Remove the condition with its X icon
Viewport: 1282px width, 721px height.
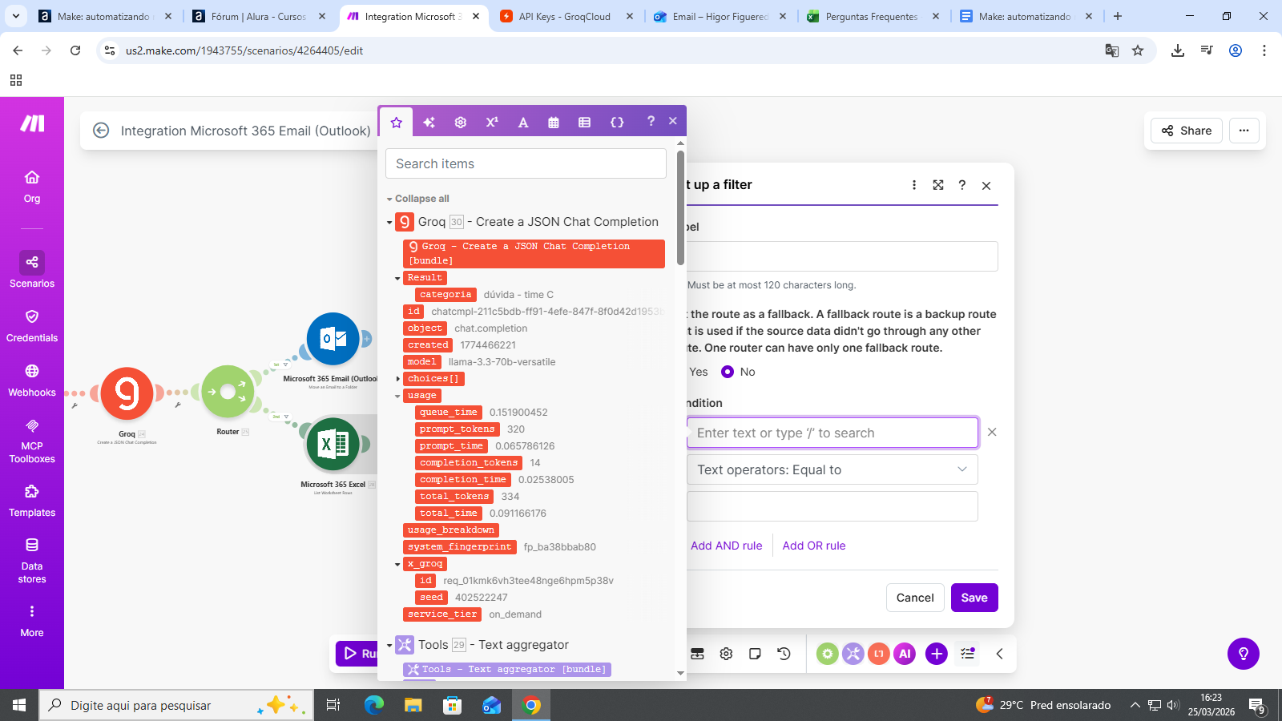click(x=992, y=432)
